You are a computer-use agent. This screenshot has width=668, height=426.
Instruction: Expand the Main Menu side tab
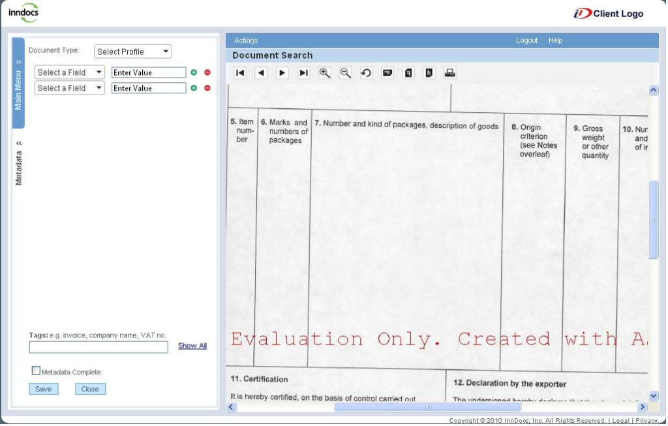[18, 83]
